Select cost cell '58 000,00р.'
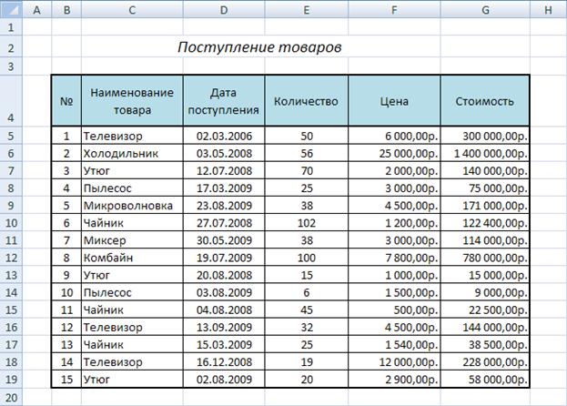Screen dimensions: 567x406 click(x=485, y=380)
